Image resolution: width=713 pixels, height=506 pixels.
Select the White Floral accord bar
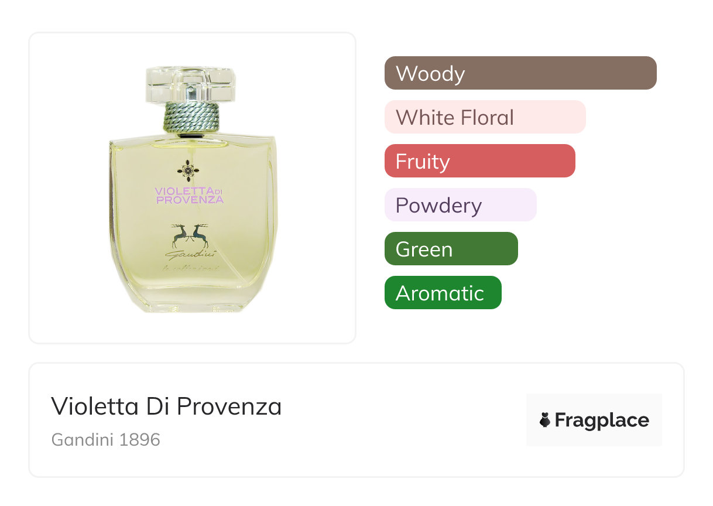(x=485, y=117)
